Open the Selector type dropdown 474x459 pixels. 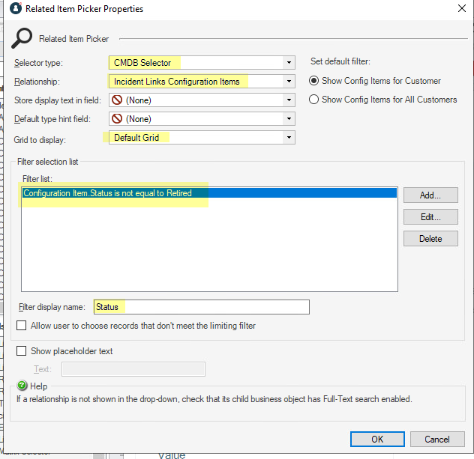pos(288,63)
